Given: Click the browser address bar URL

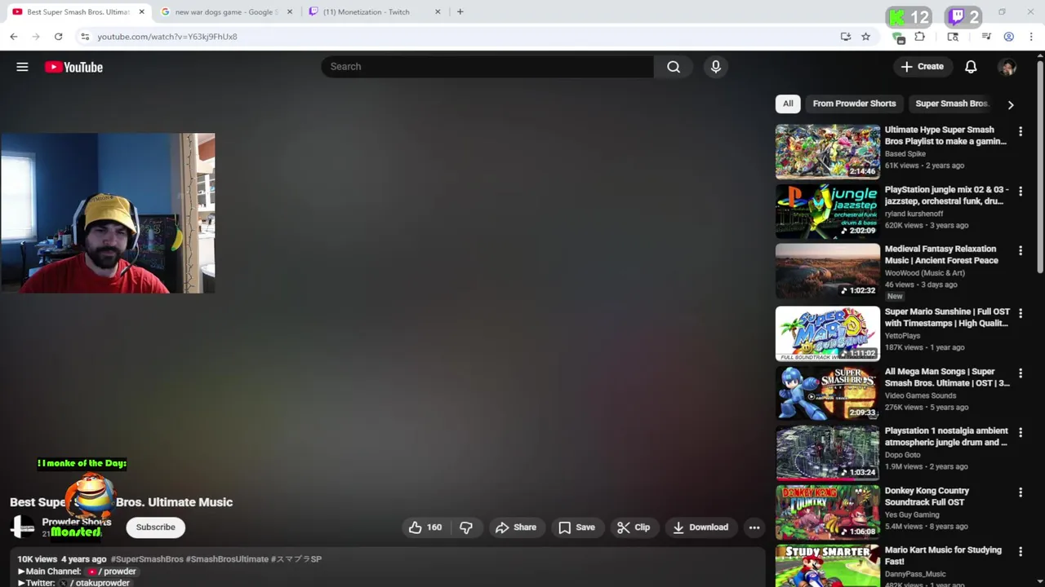Looking at the screenshot, I should click(x=167, y=37).
